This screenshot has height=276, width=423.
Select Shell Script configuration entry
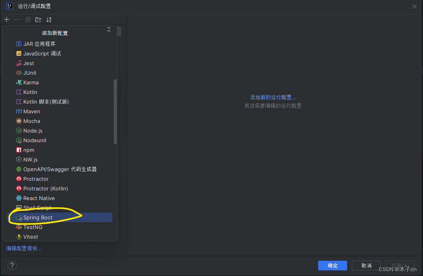pyautogui.click(x=59, y=208)
